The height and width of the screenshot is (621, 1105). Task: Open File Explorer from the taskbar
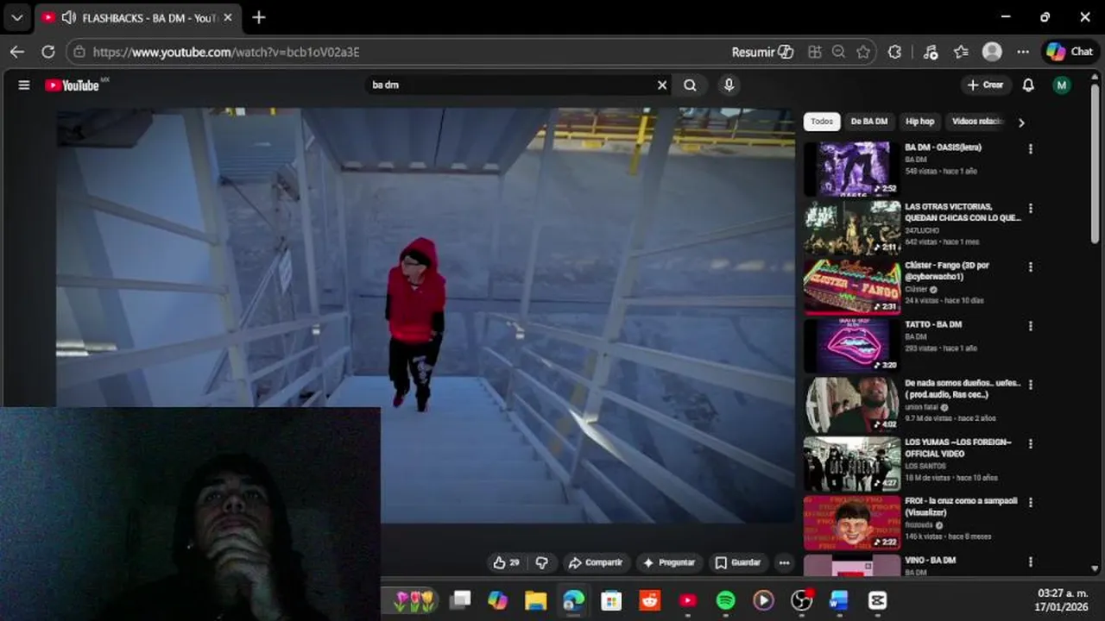536,600
